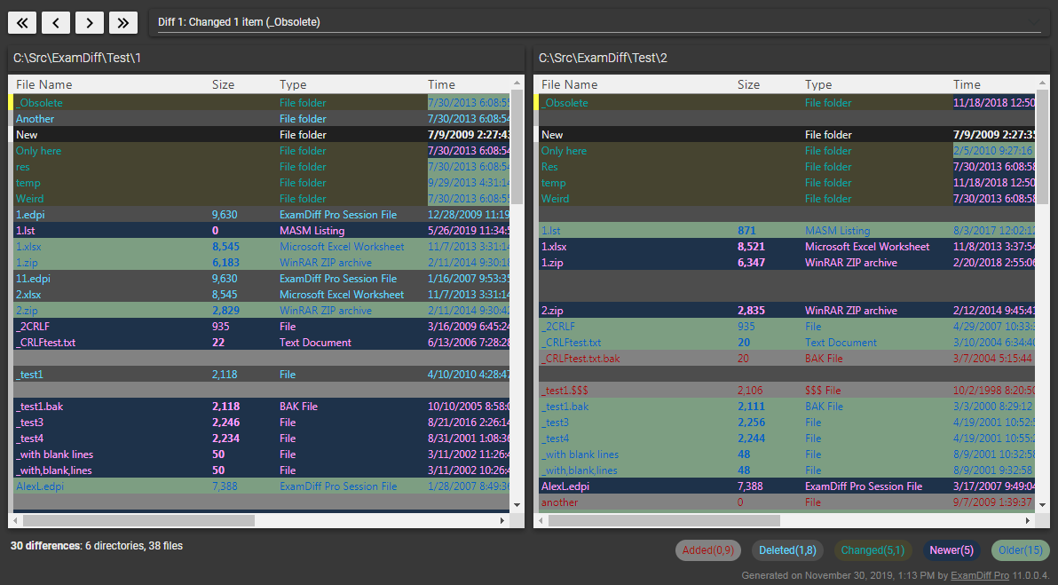Select 11.edpi file in left pane

pos(260,279)
